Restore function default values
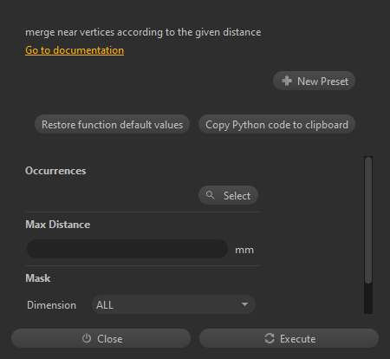 pyautogui.click(x=112, y=124)
